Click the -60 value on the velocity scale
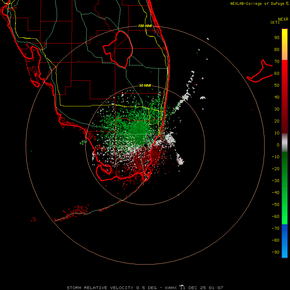The image size is (290, 290). tap(275, 217)
